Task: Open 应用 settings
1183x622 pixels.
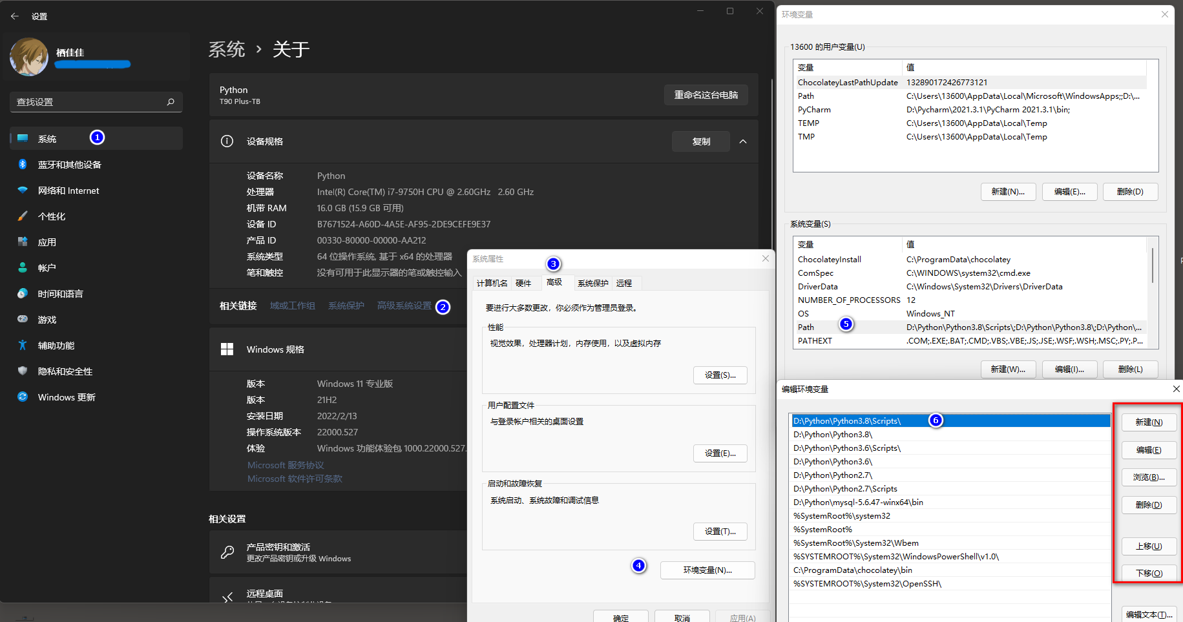Action: point(96,242)
